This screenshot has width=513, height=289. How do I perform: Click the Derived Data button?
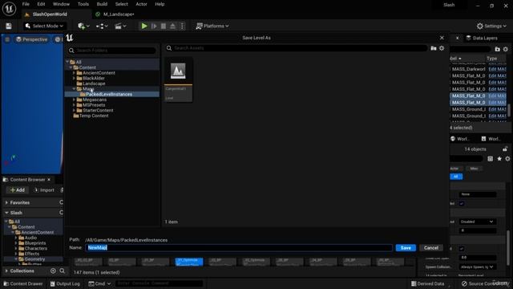(427, 283)
